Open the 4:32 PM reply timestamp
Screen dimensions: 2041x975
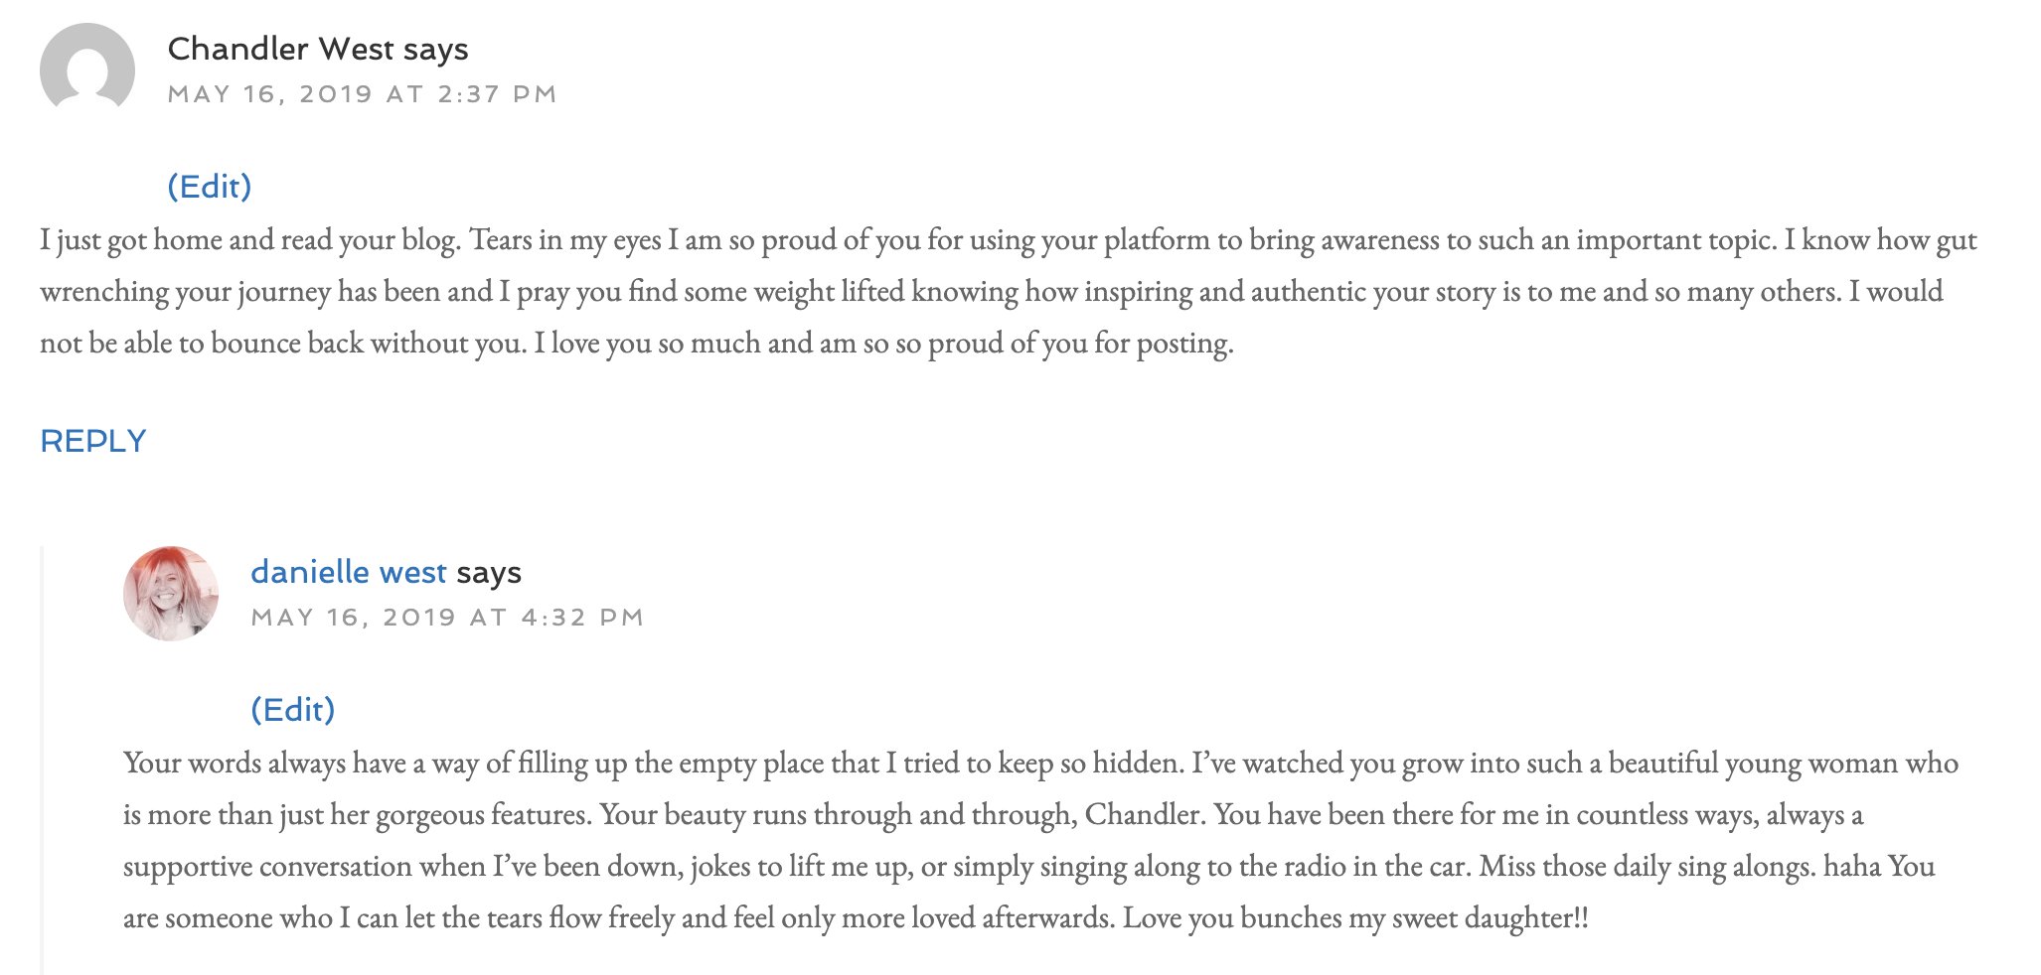pos(447,618)
